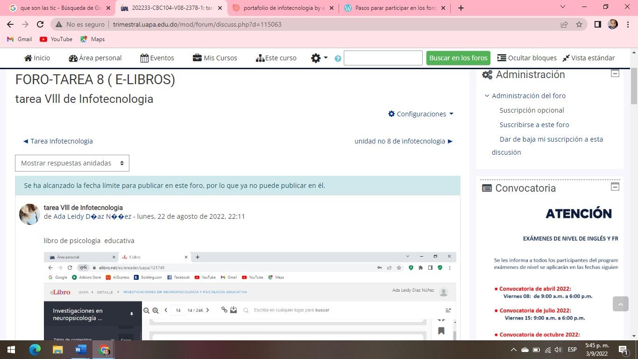
Task: Open the Este curso menu
Action: pos(276,58)
